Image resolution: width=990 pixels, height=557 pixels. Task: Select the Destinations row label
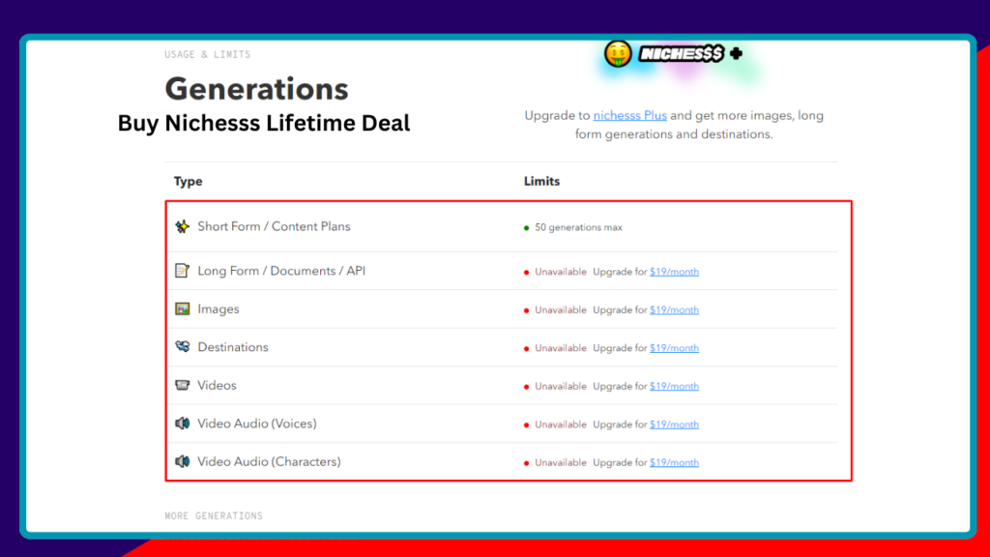233,347
